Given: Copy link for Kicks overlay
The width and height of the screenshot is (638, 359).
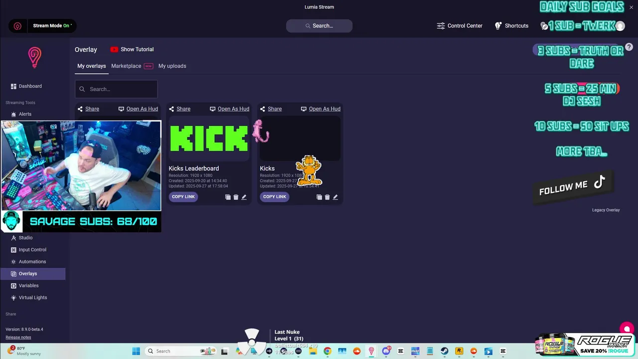Looking at the screenshot, I should (x=275, y=196).
